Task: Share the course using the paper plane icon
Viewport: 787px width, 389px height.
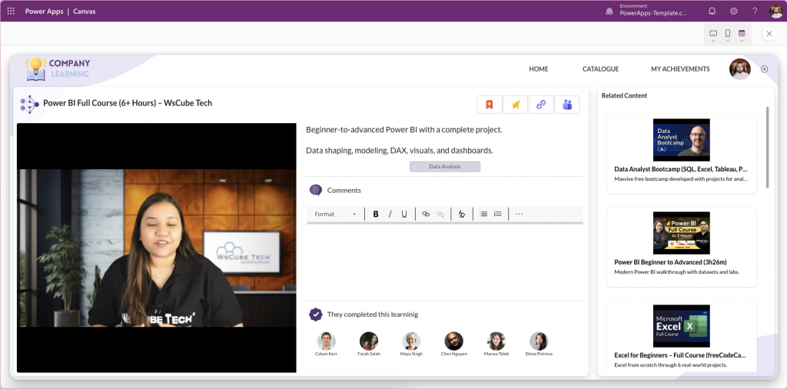Action: click(x=516, y=105)
